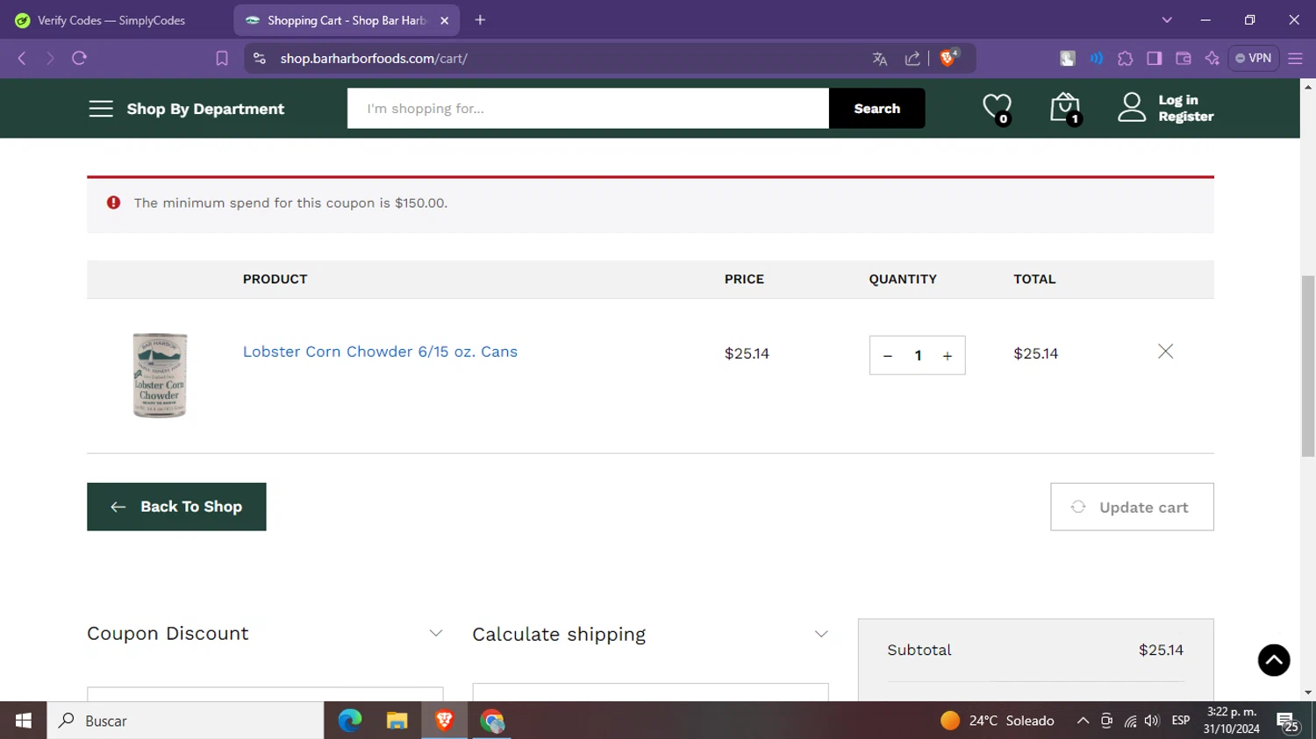Open the Shop By Department hamburger menu
The width and height of the screenshot is (1316, 739).
click(101, 109)
